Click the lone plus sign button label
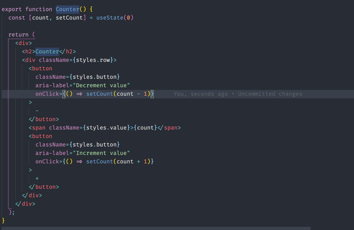 (x=37, y=178)
